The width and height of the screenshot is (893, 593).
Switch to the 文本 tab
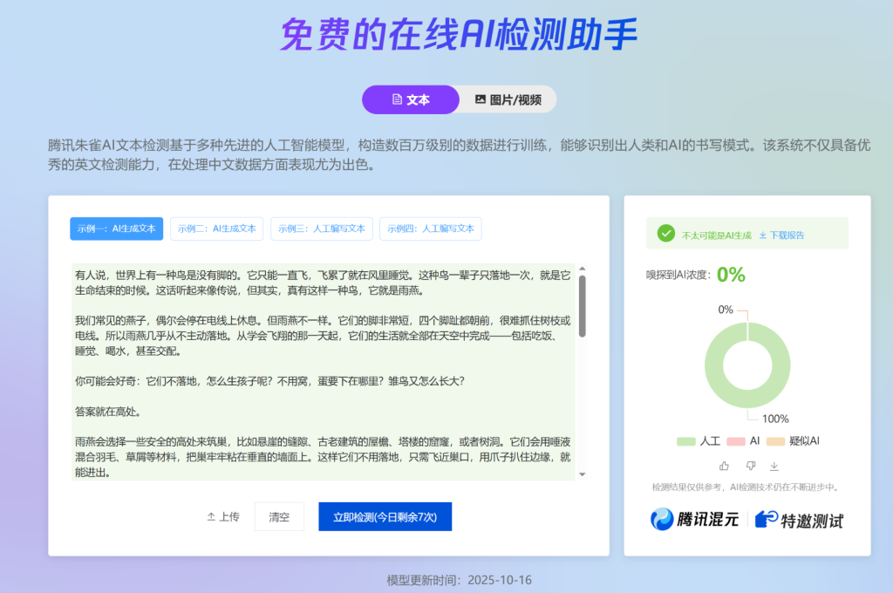click(410, 99)
